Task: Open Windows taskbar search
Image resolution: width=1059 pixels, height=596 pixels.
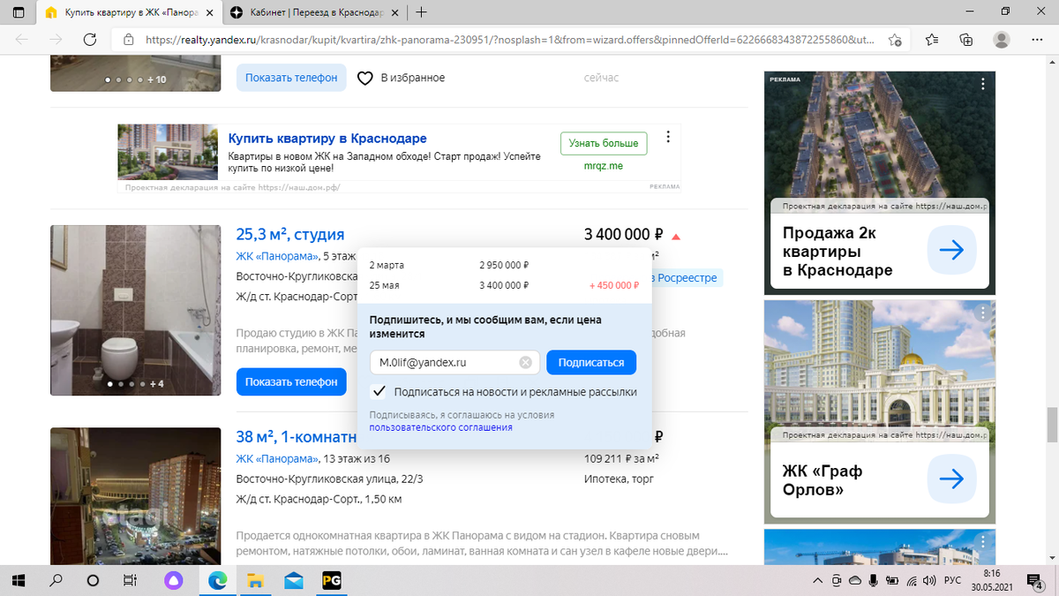Action: click(x=56, y=580)
